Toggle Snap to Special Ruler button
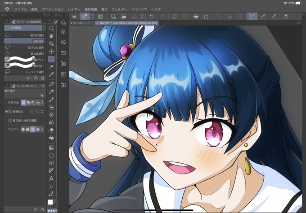 (x=263, y=17)
